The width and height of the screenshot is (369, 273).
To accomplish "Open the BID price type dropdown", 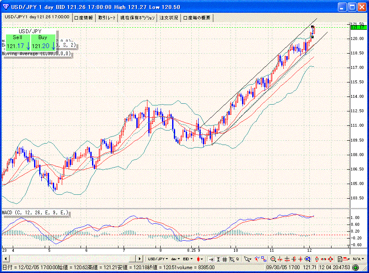I will pos(187,259).
